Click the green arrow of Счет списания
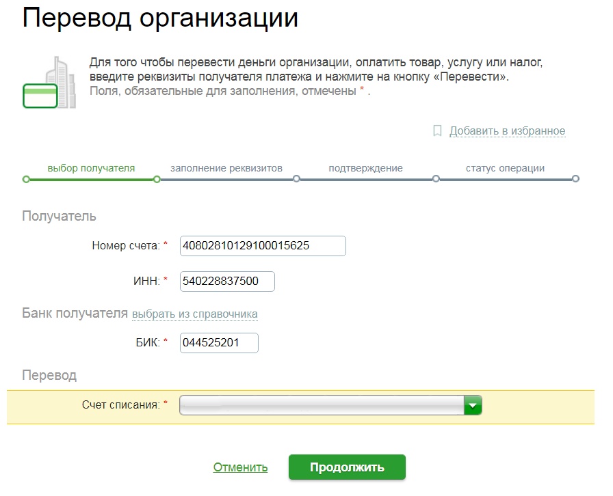The width and height of the screenshot is (613, 496). click(473, 405)
